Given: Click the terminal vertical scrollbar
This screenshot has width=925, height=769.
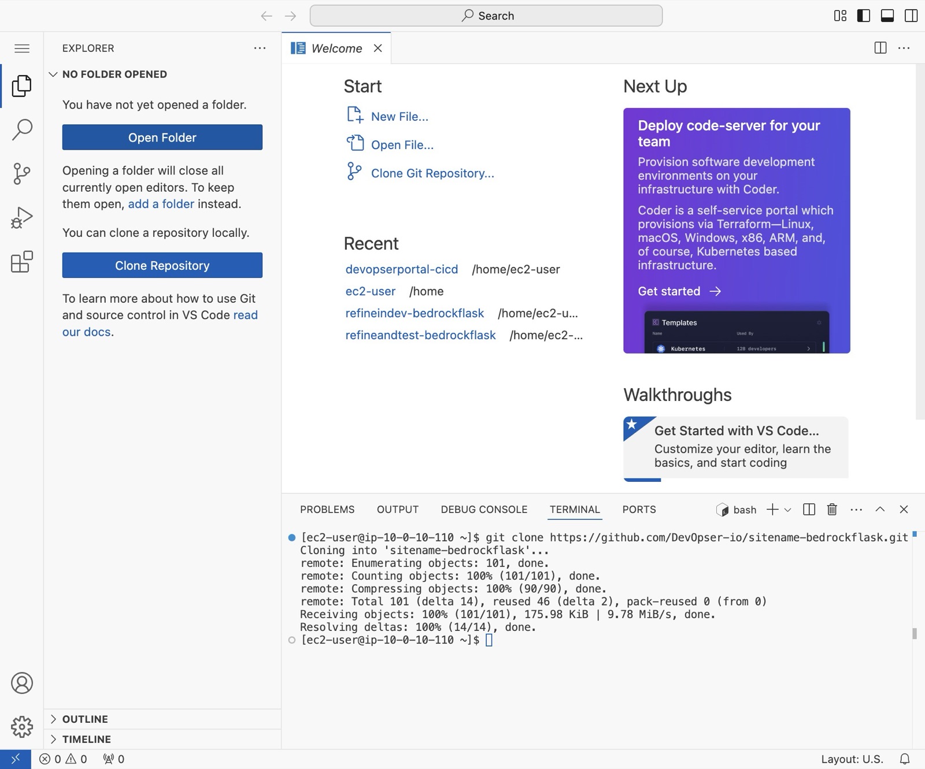Looking at the screenshot, I should tap(914, 633).
